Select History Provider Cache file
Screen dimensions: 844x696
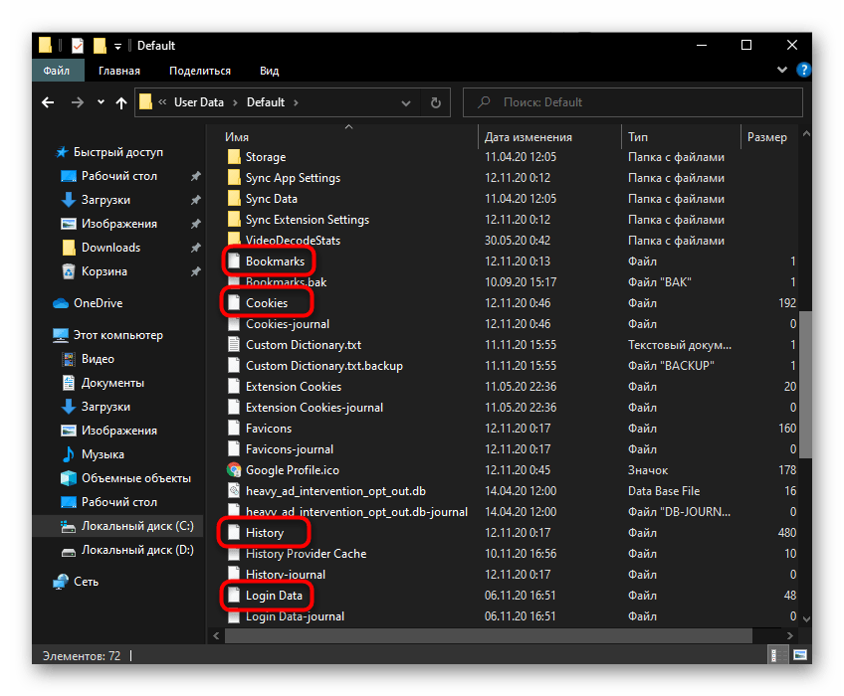[306, 554]
